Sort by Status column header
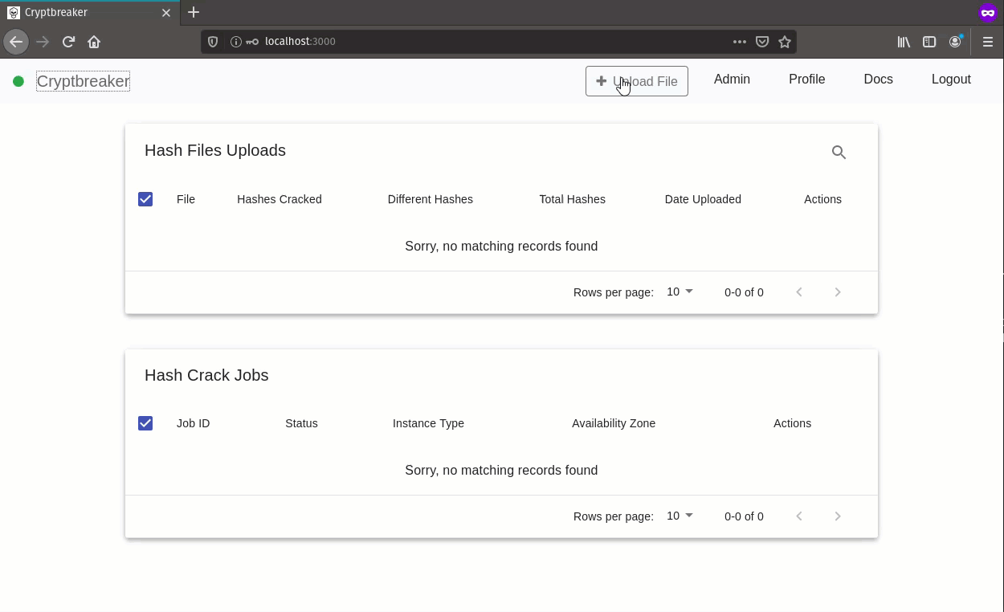 pos(301,423)
